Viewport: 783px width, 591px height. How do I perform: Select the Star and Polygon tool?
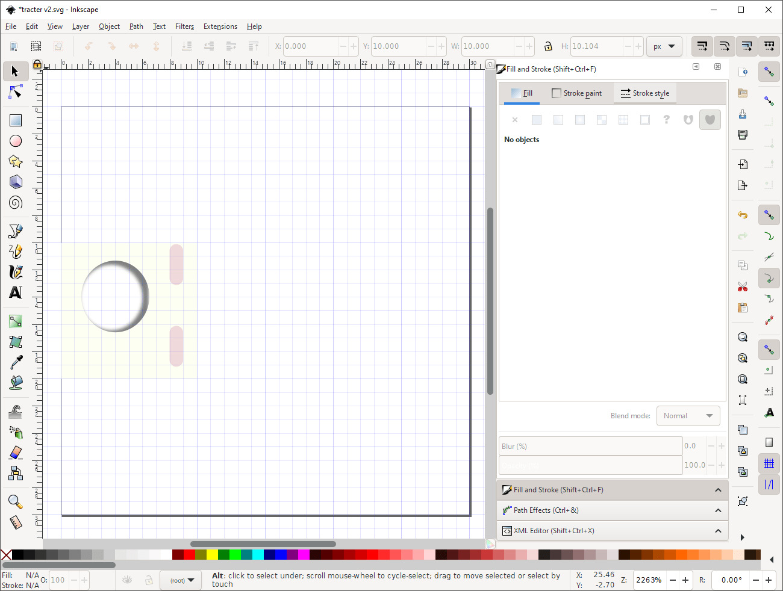(16, 161)
